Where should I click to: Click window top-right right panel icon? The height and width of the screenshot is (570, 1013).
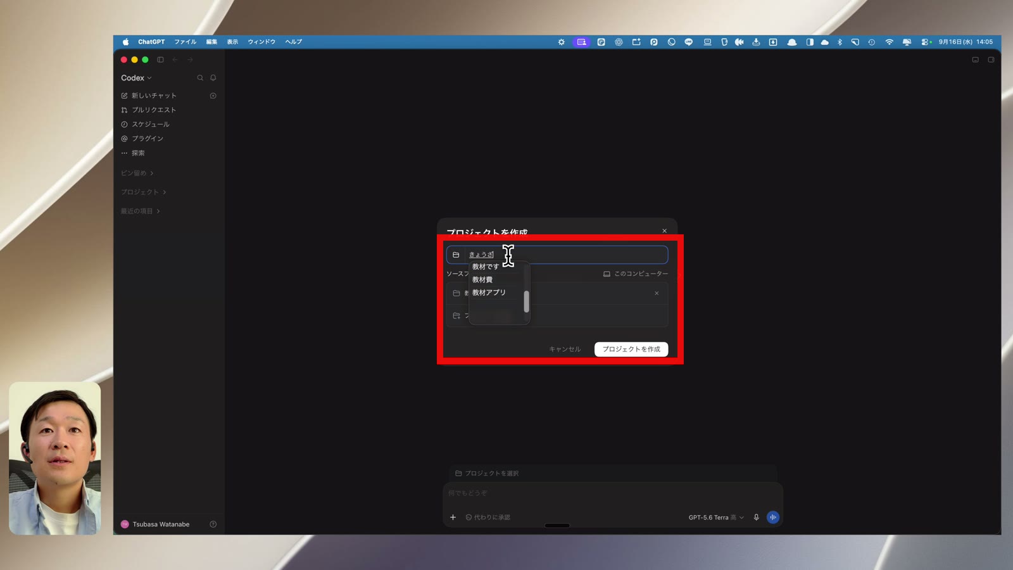[x=991, y=60]
